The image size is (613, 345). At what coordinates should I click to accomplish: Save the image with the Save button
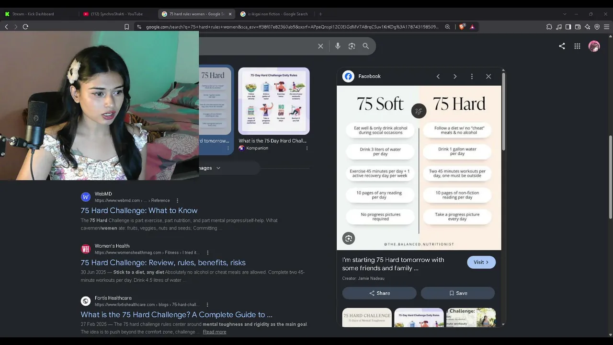tap(458, 293)
